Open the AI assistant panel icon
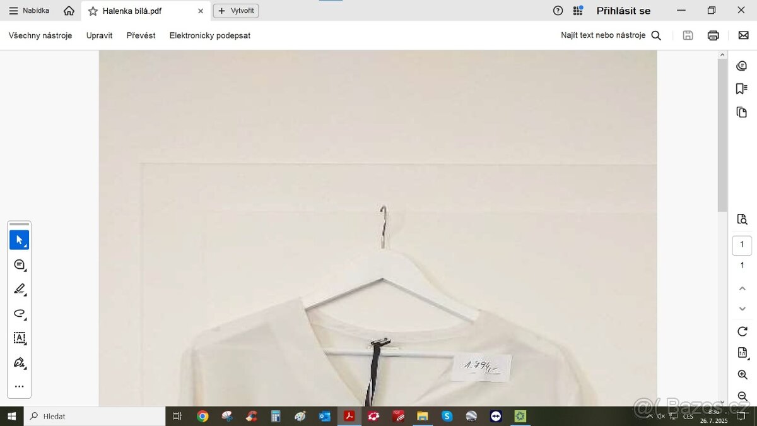Image resolution: width=757 pixels, height=426 pixels. pos(742,66)
